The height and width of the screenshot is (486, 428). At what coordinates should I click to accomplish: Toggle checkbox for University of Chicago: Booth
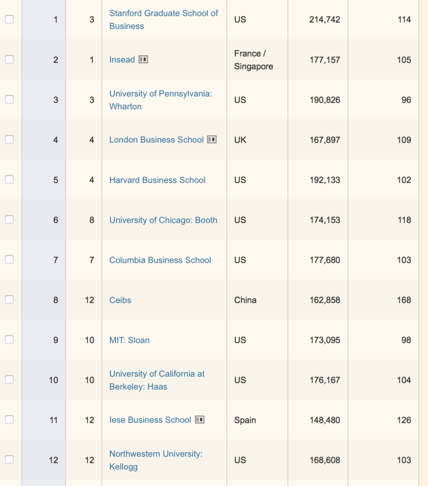pyautogui.click(x=9, y=219)
